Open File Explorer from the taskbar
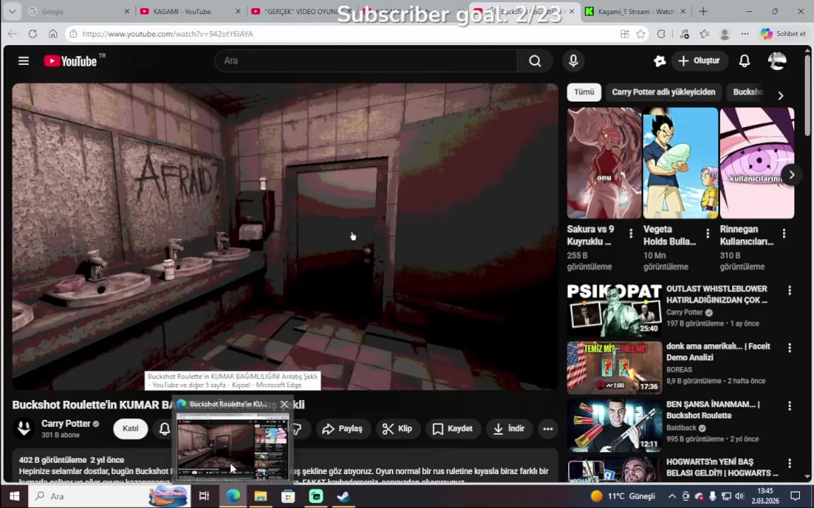814x508 pixels. pyautogui.click(x=260, y=496)
